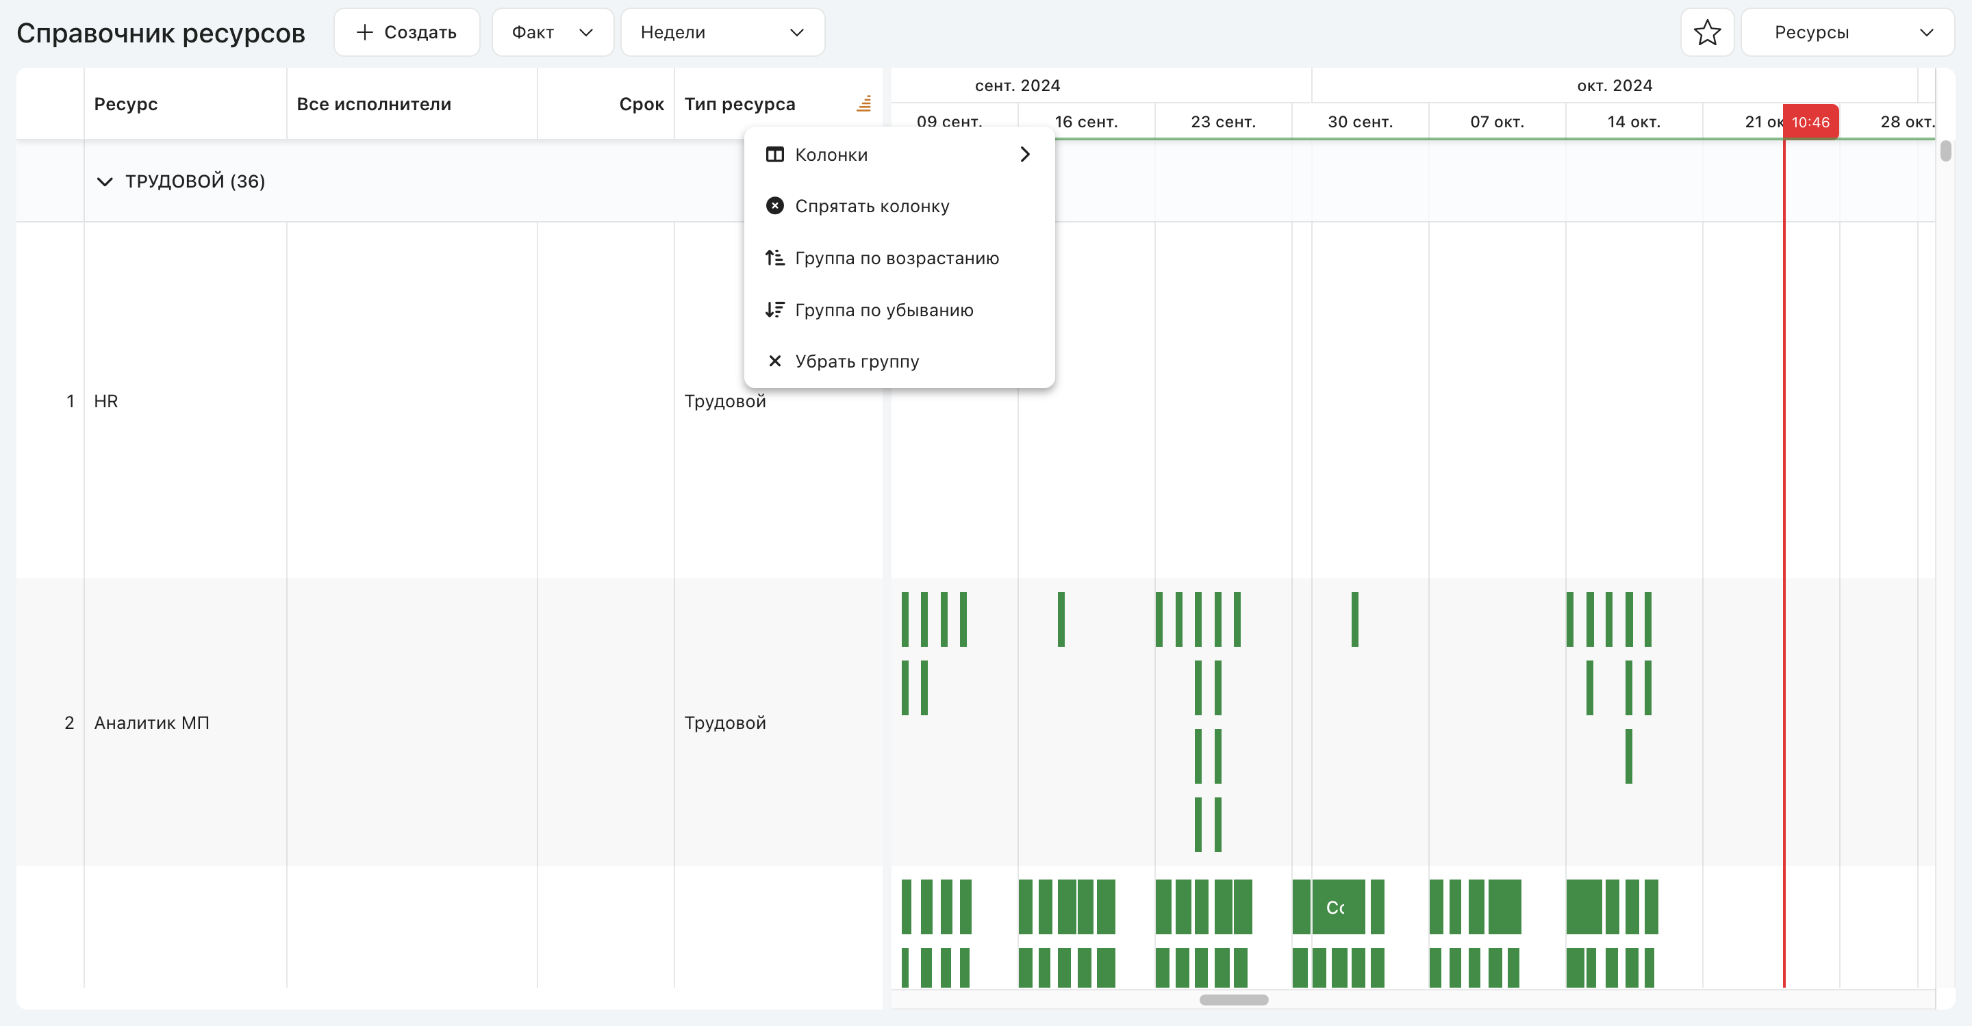Click the X icon next to Убрать группу
Screen dimensions: 1972x1026
(x=774, y=361)
